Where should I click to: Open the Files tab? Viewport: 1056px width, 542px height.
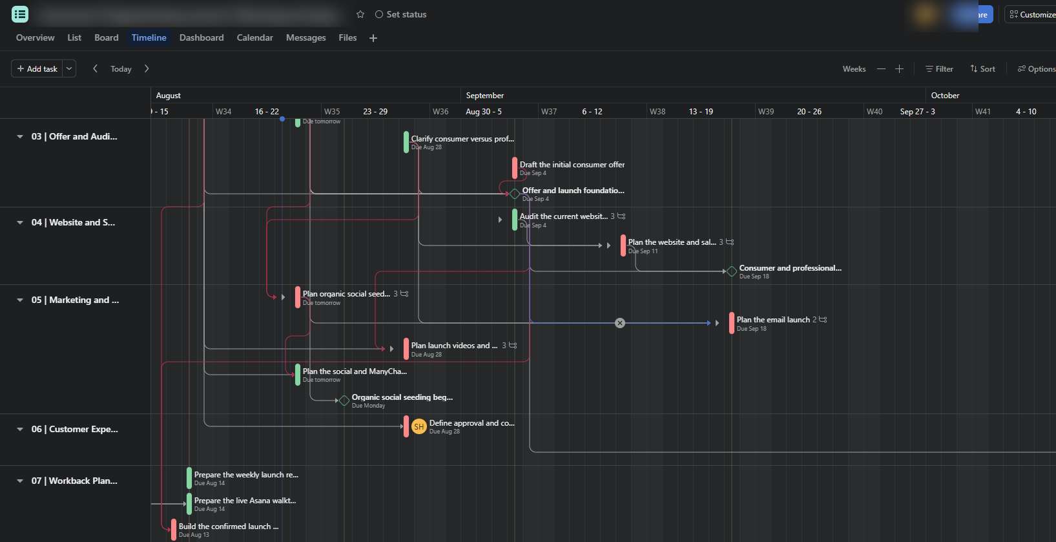[347, 37]
